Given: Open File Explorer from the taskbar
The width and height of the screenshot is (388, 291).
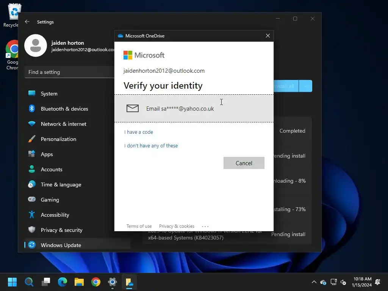Looking at the screenshot, I should coord(79,282).
